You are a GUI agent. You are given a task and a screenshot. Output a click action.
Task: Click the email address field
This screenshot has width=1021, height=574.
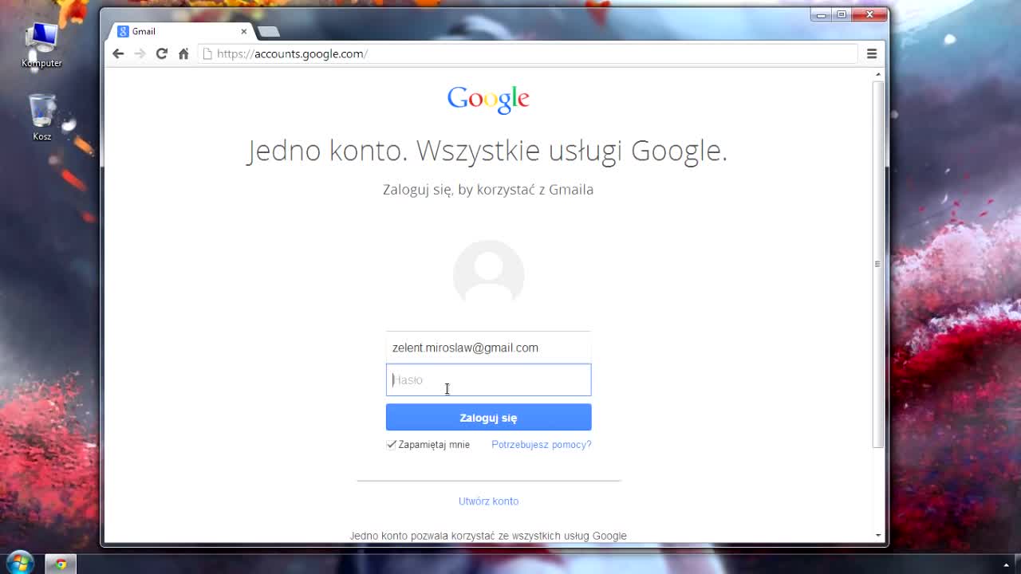[488, 348]
